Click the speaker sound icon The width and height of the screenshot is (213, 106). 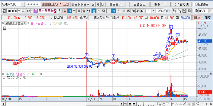click(x=28, y=11)
